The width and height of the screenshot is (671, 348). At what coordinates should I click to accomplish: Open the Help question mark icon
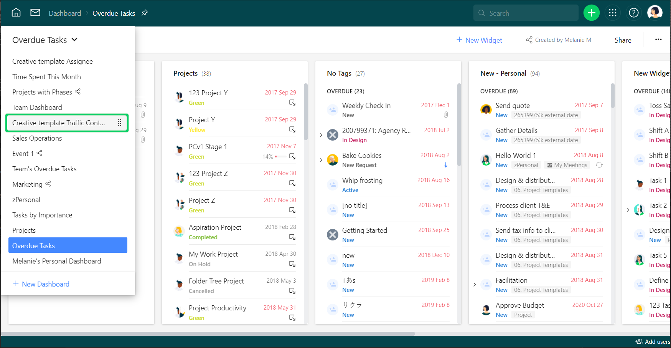[633, 13]
